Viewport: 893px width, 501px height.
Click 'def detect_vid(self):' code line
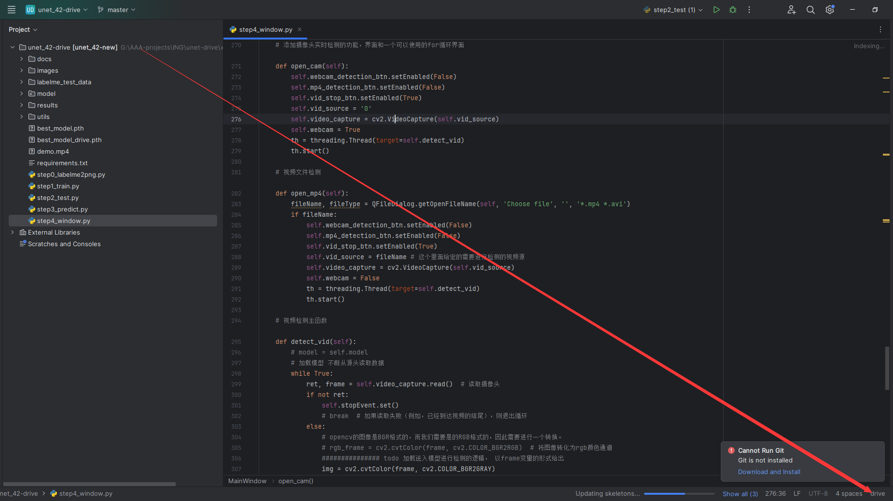click(x=316, y=342)
